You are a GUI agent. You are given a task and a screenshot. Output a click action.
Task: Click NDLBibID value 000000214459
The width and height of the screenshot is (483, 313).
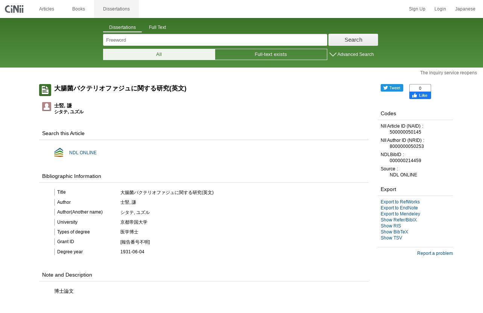pyautogui.click(x=406, y=161)
